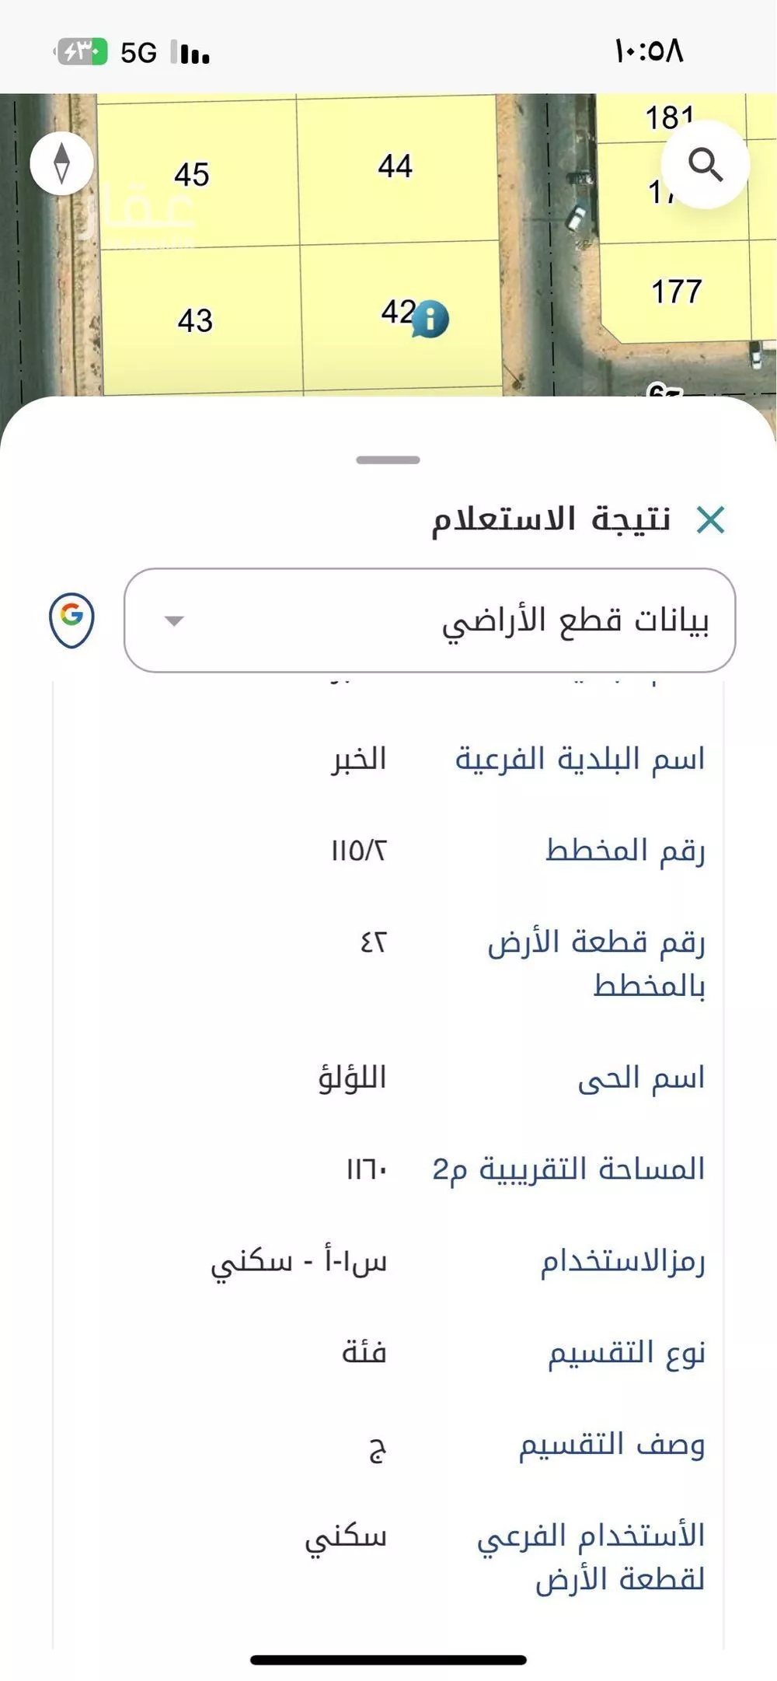Open location in Google Maps icon
777x1681 pixels.
71,620
